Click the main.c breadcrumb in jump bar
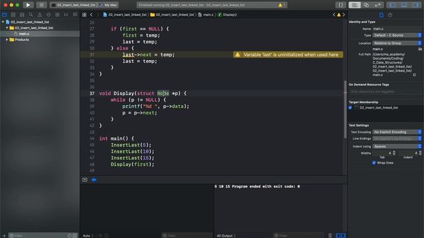The width and height of the screenshot is (424, 238). (205, 15)
